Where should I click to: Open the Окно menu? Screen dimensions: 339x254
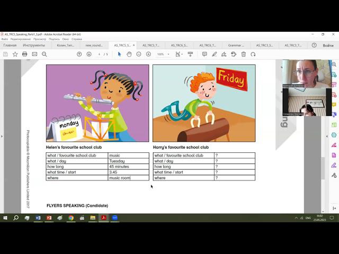click(x=66, y=39)
